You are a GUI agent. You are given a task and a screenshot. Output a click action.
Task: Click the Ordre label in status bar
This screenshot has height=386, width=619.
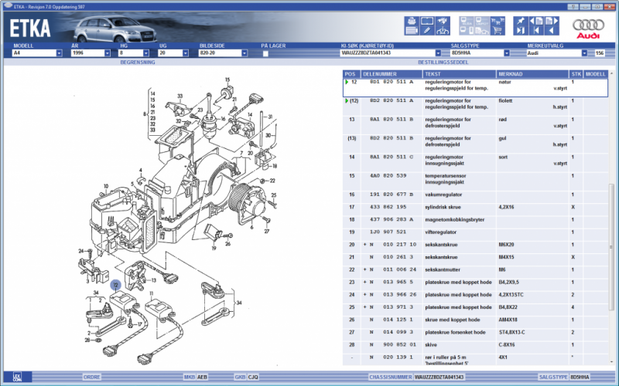pyautogui.click(x=92, y=378)
